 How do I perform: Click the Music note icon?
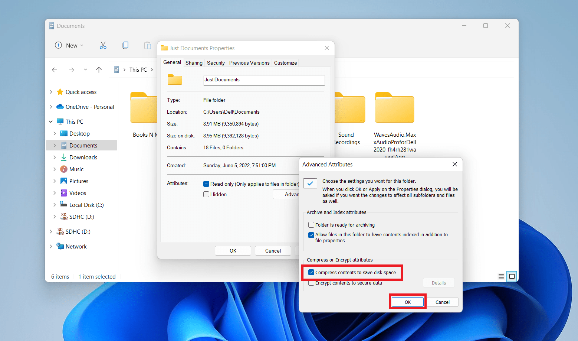coord(63,169)
